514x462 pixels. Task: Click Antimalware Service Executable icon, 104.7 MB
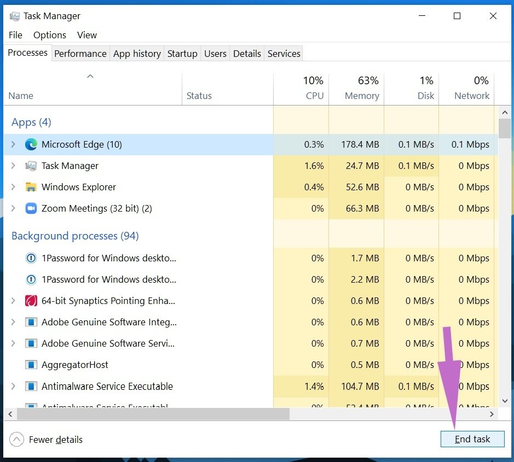[x=31, y=387]
